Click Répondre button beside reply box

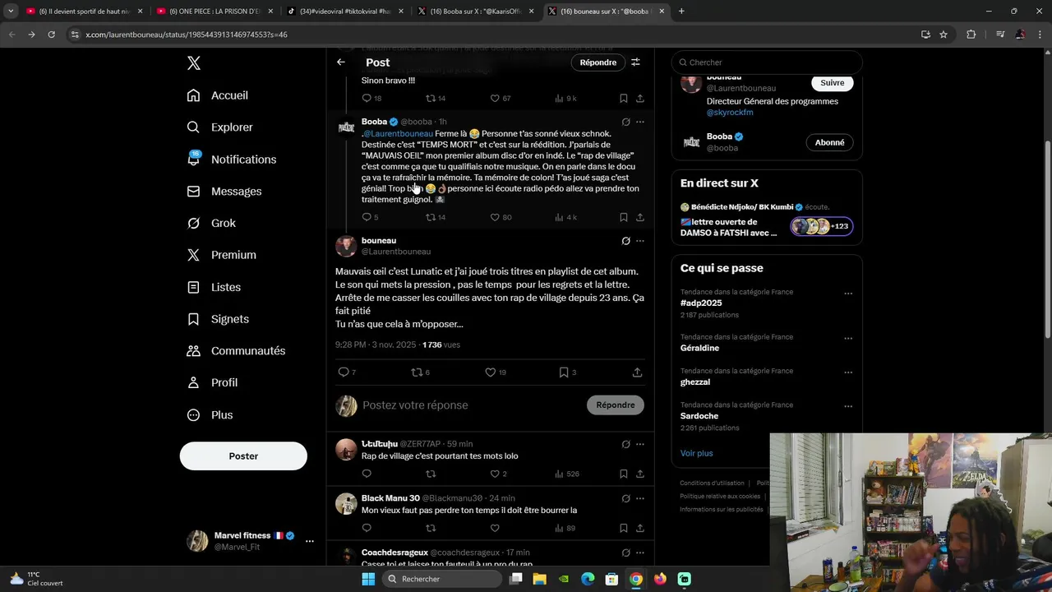click(x=616, y=405)
